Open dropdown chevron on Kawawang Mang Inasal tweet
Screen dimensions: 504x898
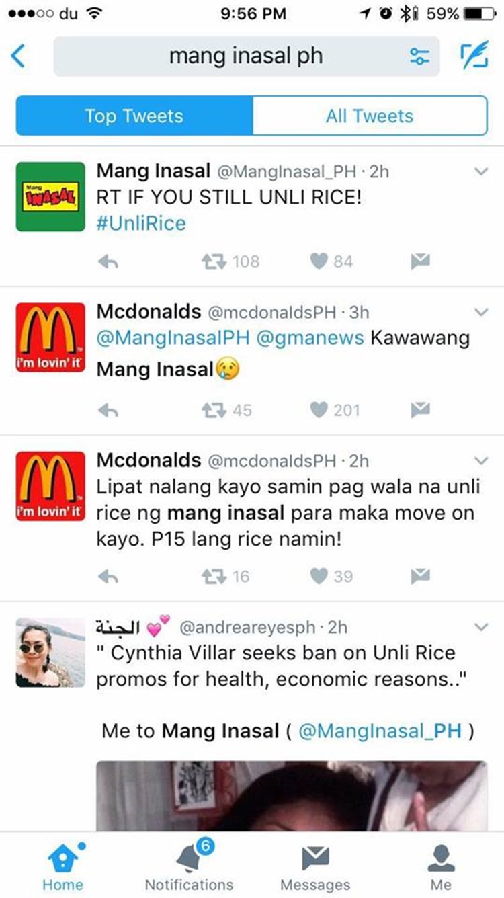point(481,313)
